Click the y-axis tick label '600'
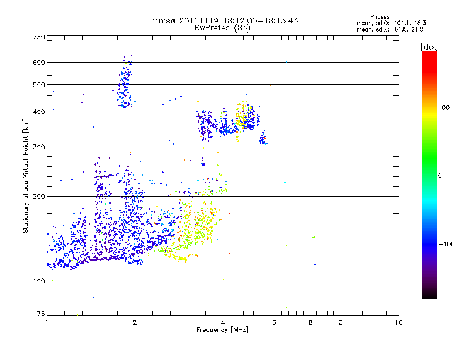The height and width of the screenshot is (351, 469). click(39, 63)
